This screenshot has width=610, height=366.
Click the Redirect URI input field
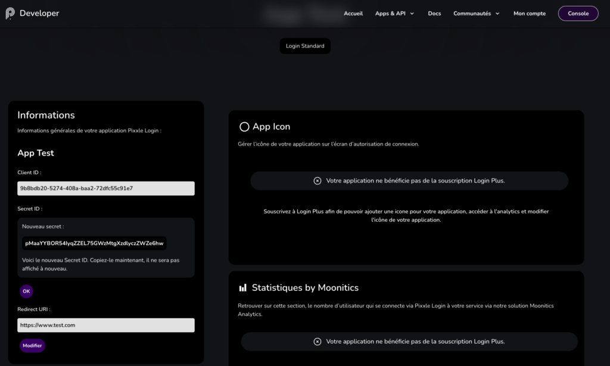point(106,325)
